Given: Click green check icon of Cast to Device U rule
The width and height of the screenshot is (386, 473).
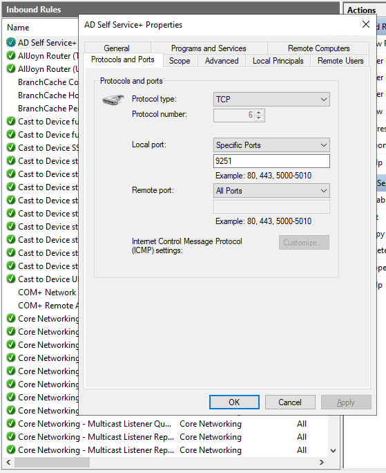Looking at the screenshot, I should tap(11, 279).
